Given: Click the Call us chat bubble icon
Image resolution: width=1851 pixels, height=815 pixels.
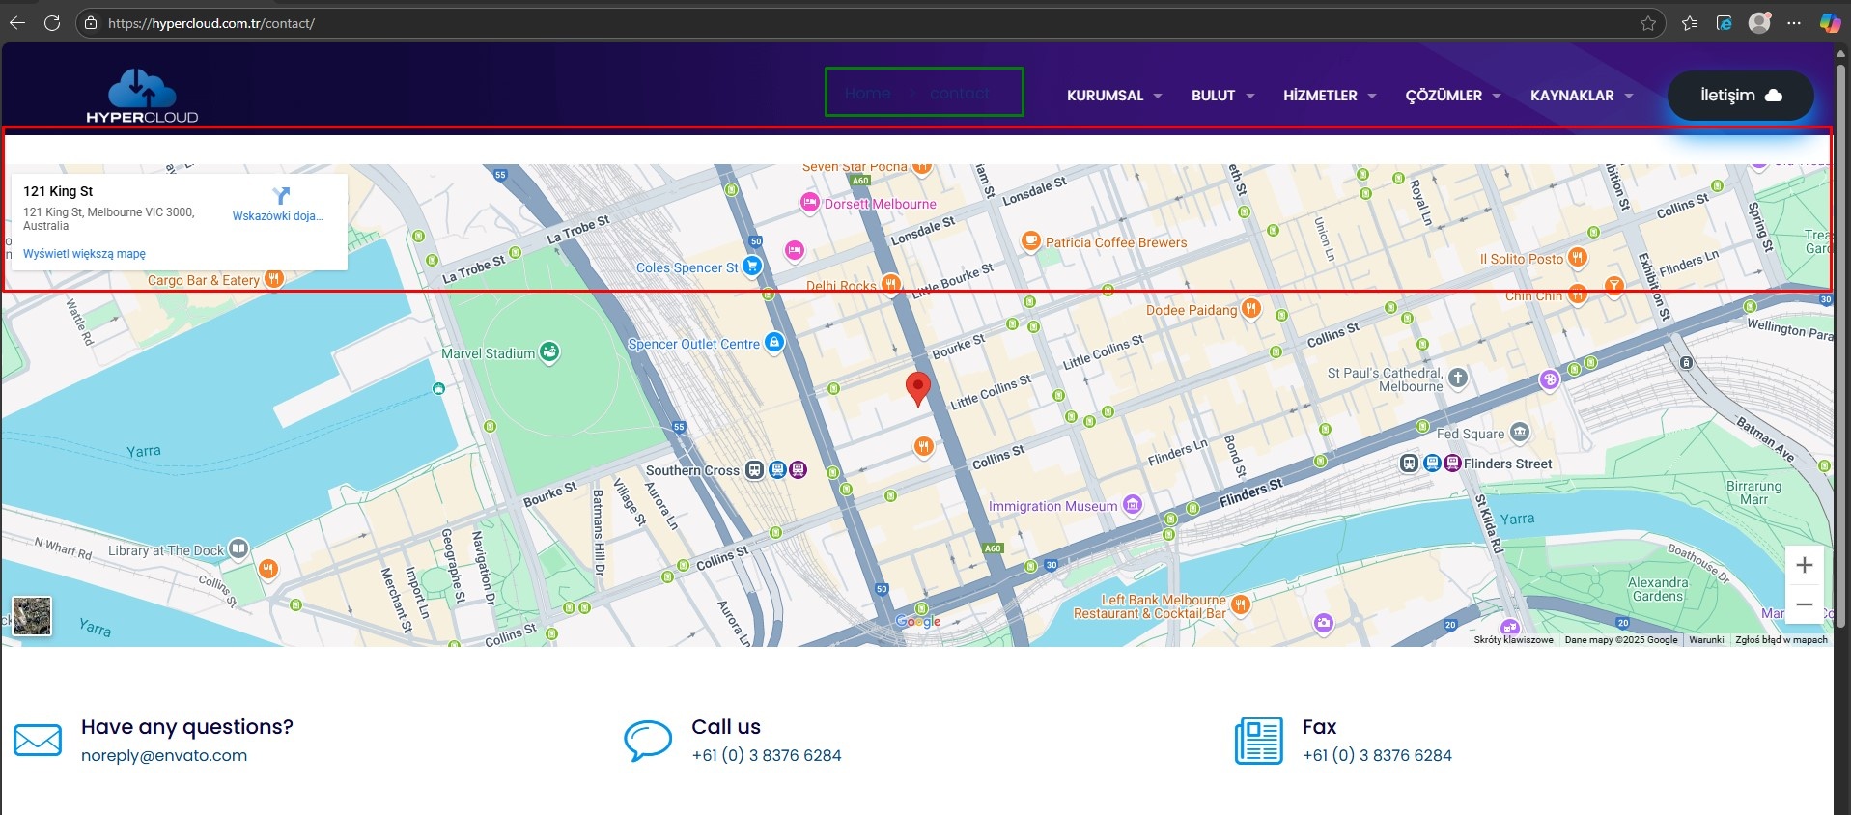Looking at the screenshot, I should pyautogui.click(x=647, y=741).
